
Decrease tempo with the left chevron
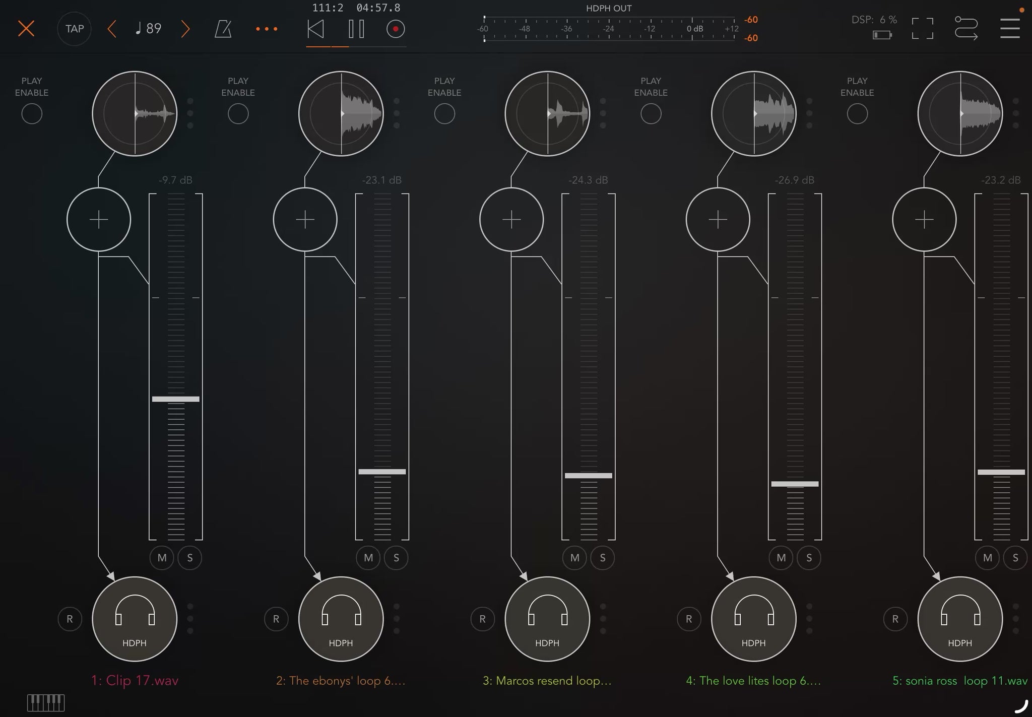(112, 29)
